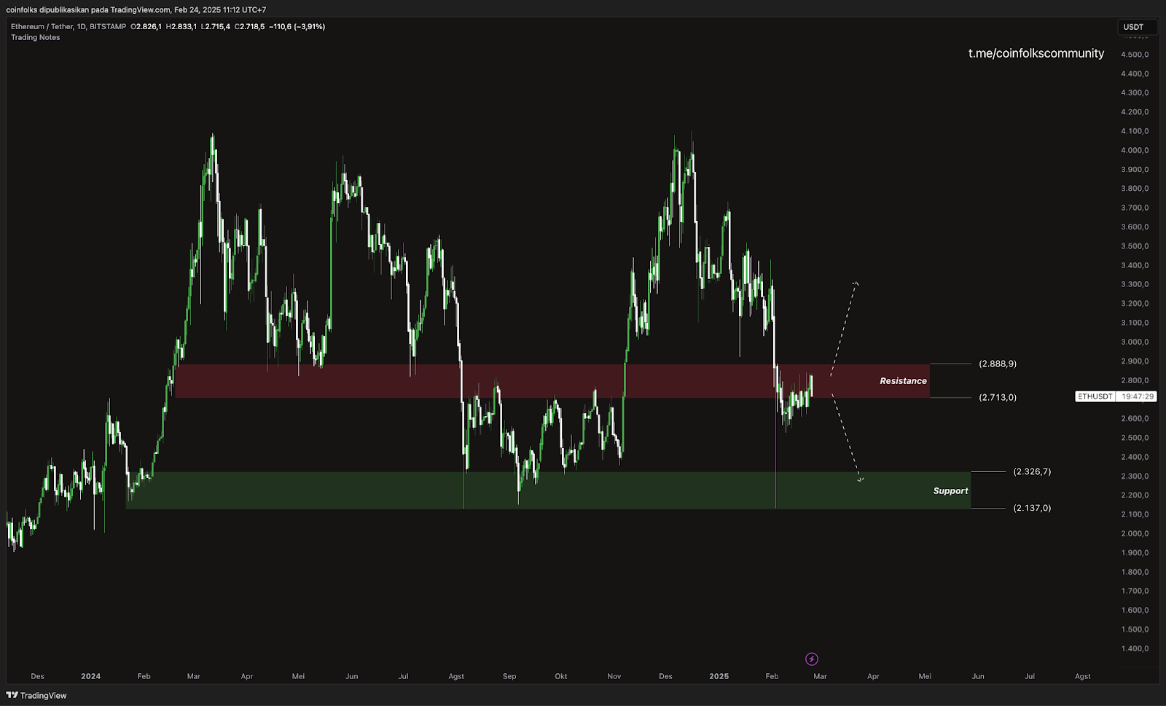Screen dimensions: 1166x706
Task: Click the high value H2.833,1
Action: [x=181, y=26]
